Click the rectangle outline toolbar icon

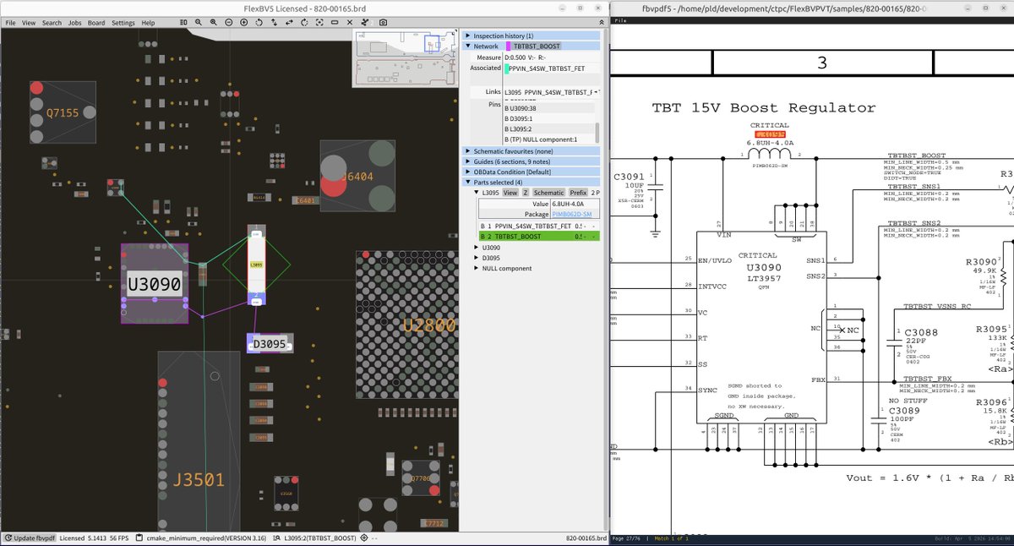pyautogui.click(x=335, y=23)
